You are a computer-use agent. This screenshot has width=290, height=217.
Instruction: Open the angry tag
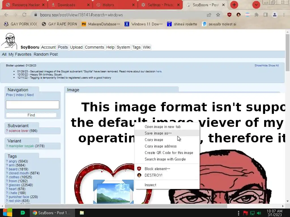click(13, 161)
